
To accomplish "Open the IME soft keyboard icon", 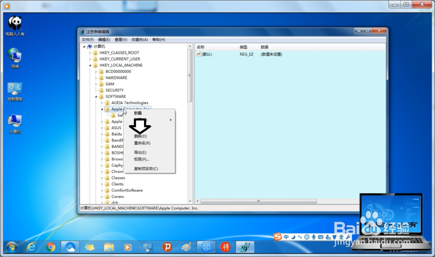I will click(x=321, y=237).
